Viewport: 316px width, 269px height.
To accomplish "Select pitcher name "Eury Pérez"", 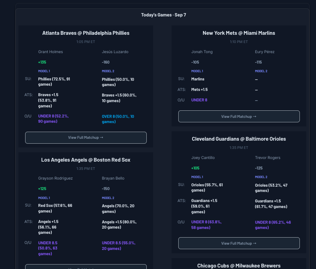I will pos(265,52).
